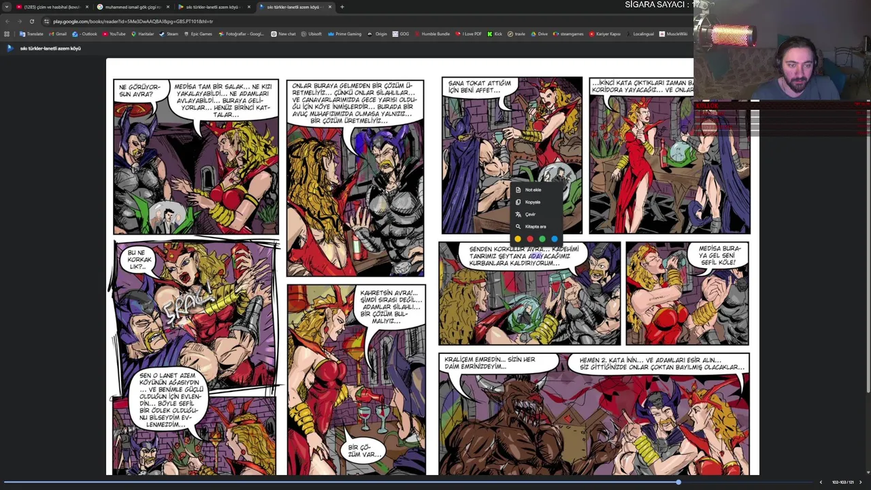Viewport: 871px width, 490px height.
Task: Reload the page
Action: pos(31,21)
